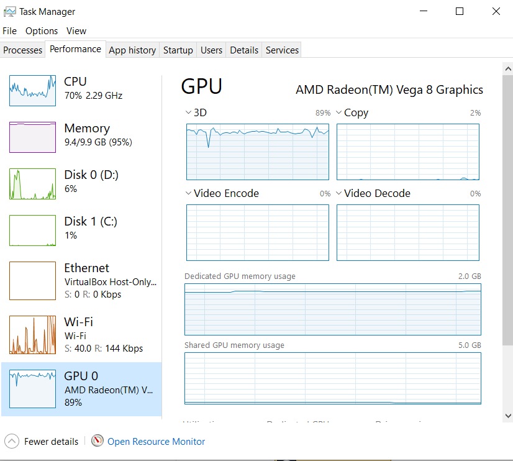Screen dimensions: 513x461
Task: Maximize the Task Manager window
Action: click(x=460, y=11)
